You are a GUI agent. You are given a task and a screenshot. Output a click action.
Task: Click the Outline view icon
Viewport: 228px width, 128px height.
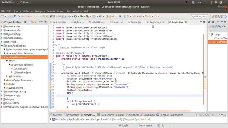coord(209,22)
